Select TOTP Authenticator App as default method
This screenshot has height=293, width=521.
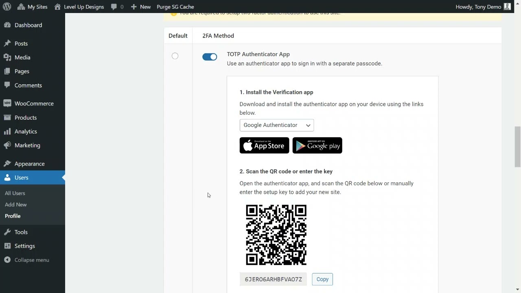click(x=175, y=56)
